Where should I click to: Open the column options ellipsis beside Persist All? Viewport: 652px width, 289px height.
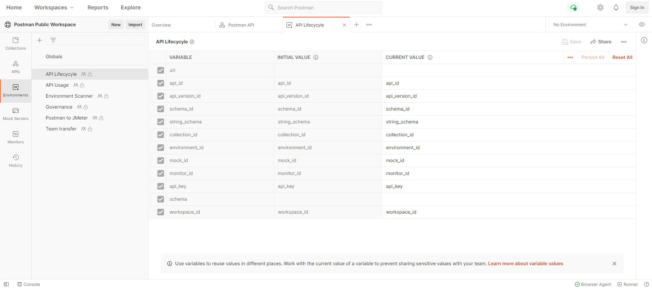pos(570,57)
